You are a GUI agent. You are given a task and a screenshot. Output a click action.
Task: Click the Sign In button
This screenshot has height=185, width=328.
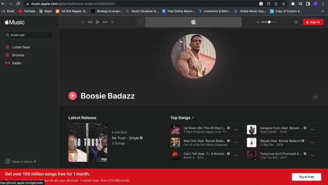pos(313,22)
